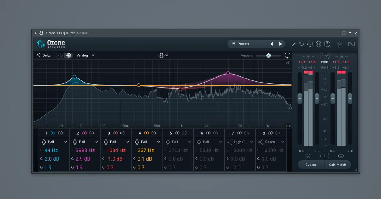Toggle band 3 power button
The height and width of the screenshot is (199, 381).
coord(115,133)
